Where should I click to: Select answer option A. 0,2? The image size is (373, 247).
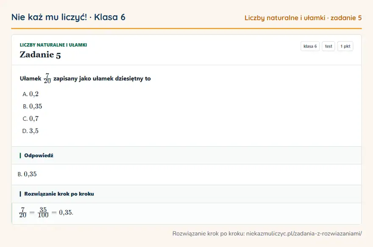click(x=31, y=94)
